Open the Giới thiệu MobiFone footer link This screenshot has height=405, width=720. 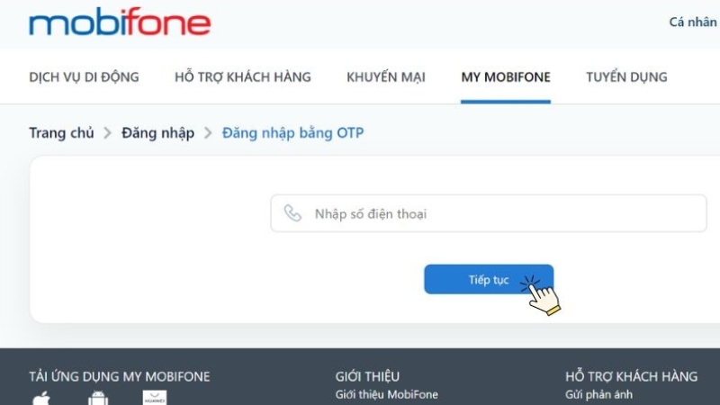[387, 394]
